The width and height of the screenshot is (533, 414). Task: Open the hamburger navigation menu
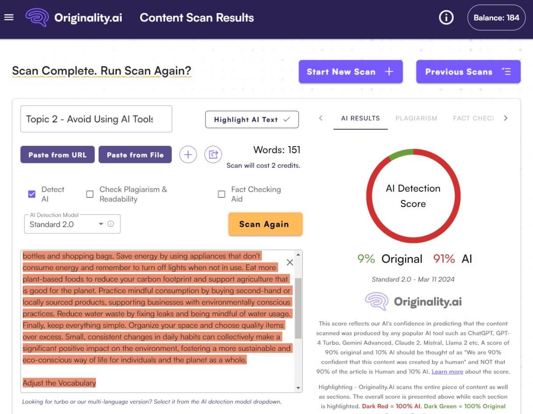(9, 18)
